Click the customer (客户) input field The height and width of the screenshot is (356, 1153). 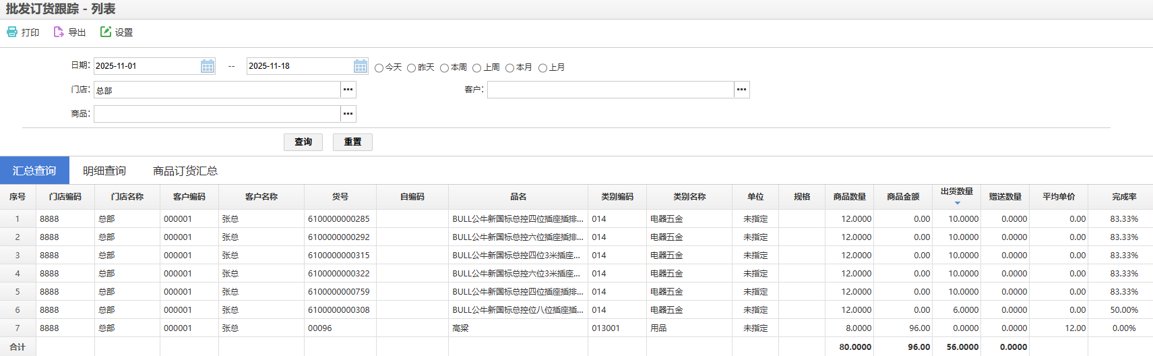610,90
